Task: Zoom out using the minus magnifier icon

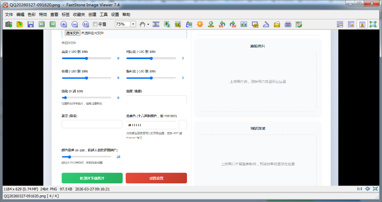Action: click(x=75, y=24)
